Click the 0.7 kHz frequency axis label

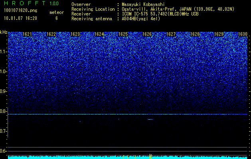point(3,131)
